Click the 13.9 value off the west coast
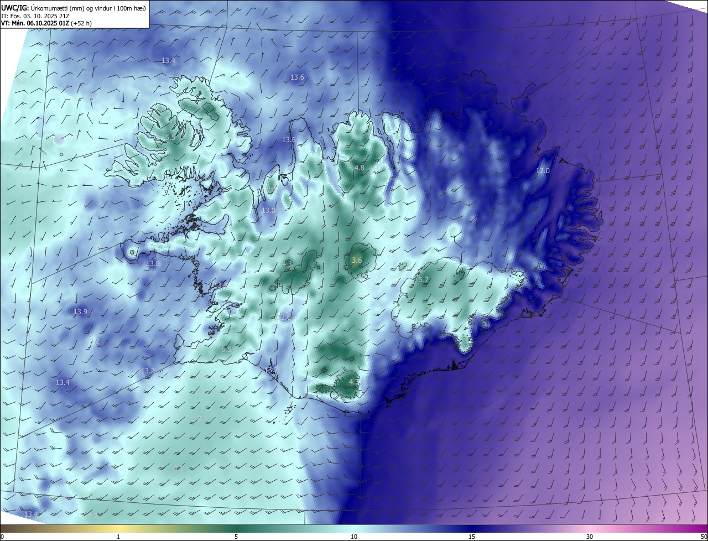This screenshot has height=541, width=708. (x=80, y=312)
